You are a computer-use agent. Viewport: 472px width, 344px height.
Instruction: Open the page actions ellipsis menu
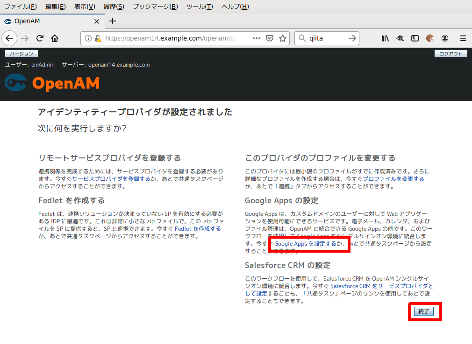[x=256, y=38]
